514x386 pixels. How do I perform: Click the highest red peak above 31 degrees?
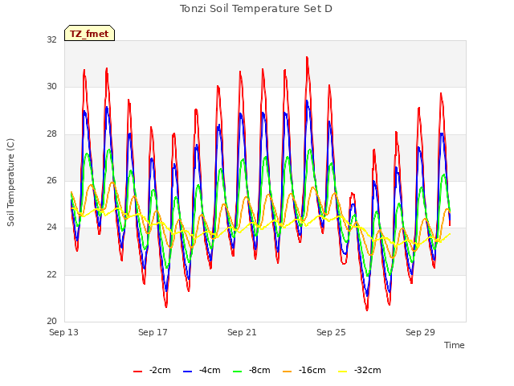[307, 58]
